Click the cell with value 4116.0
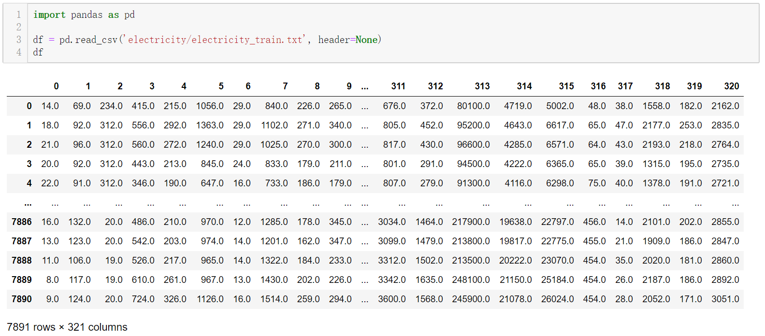Screen dimensions: 765x336 click(x=518, y=183)
